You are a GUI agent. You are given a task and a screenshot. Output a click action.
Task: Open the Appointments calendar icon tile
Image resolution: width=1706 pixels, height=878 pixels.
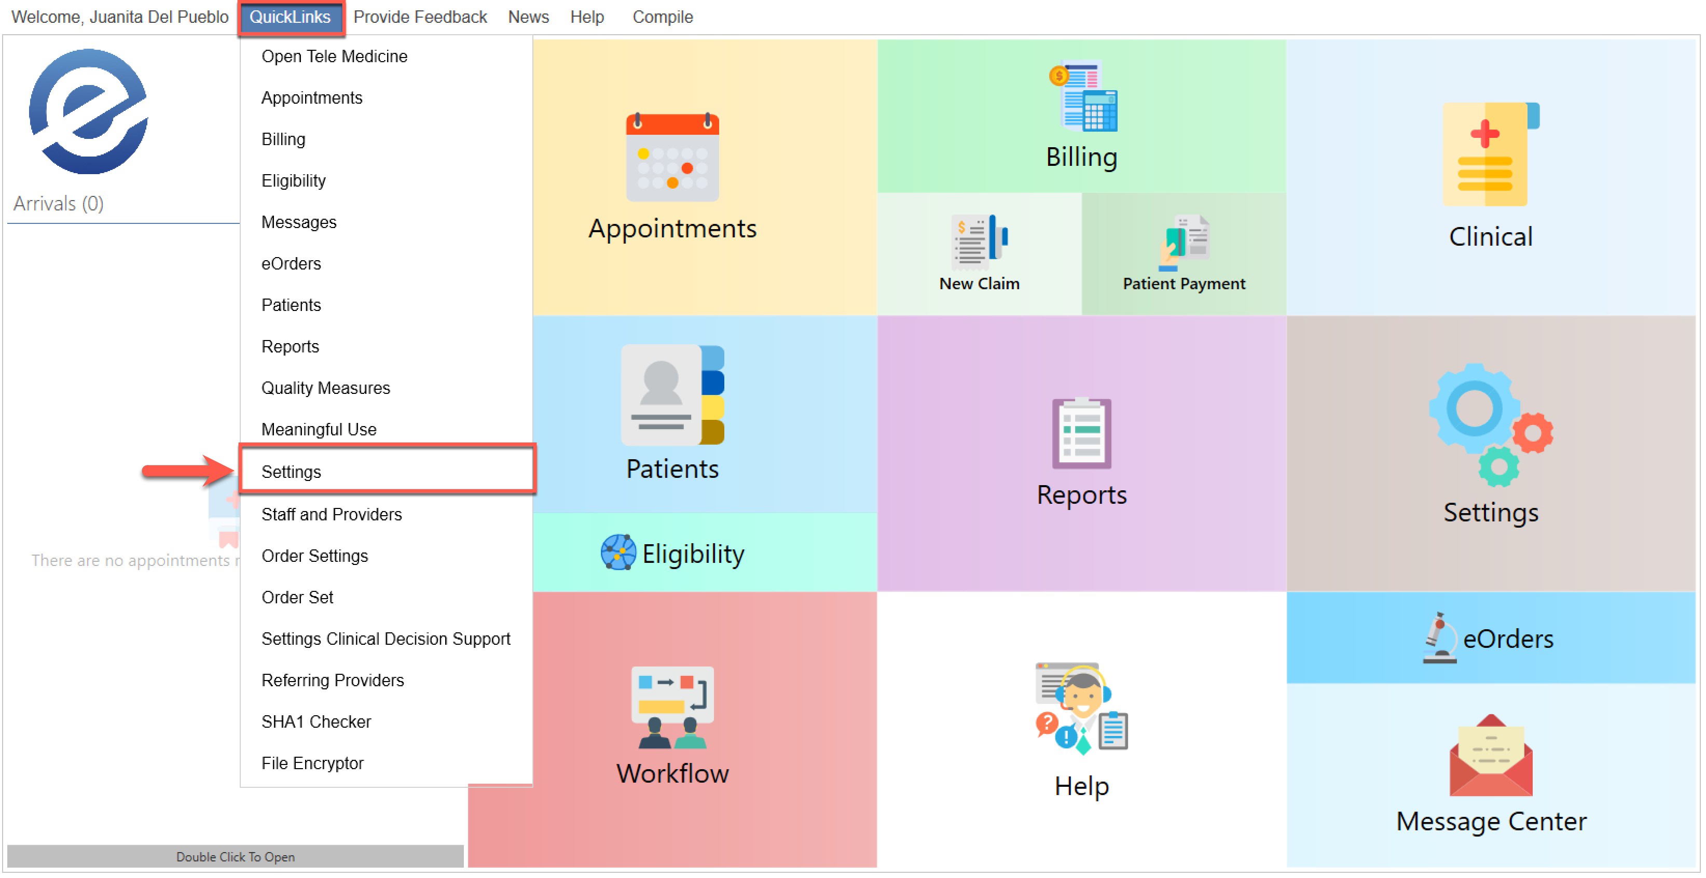[672, 158]
